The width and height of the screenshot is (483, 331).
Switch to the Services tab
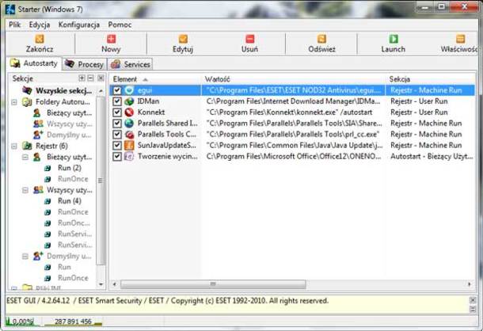click(131, 64)
